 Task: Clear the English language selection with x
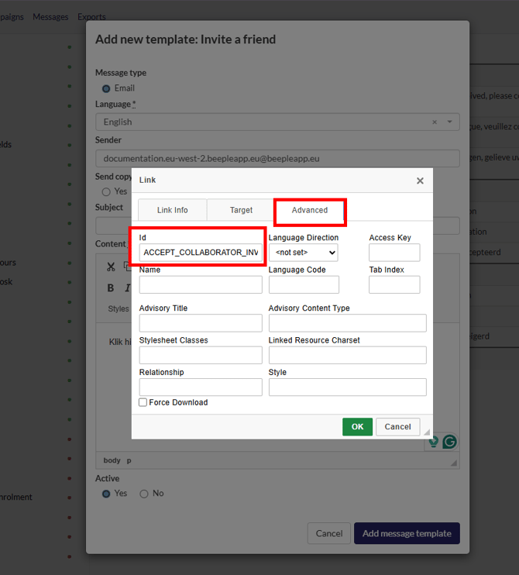435,122
